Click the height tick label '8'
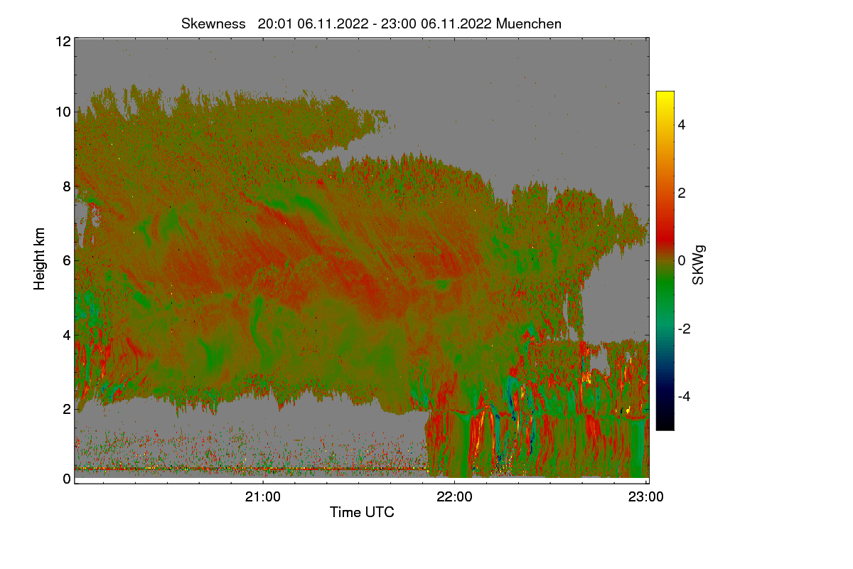 [x=67, y=186]
